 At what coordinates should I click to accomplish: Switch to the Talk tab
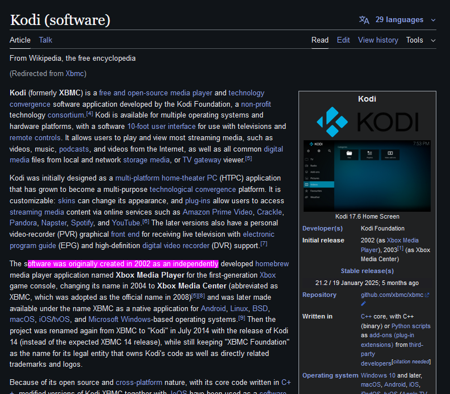click(x=45, y=40)
